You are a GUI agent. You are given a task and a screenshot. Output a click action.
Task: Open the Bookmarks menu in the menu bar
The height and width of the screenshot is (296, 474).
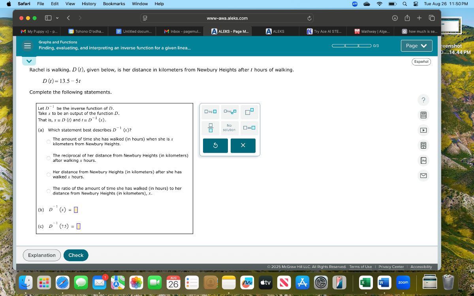(114, 4)
